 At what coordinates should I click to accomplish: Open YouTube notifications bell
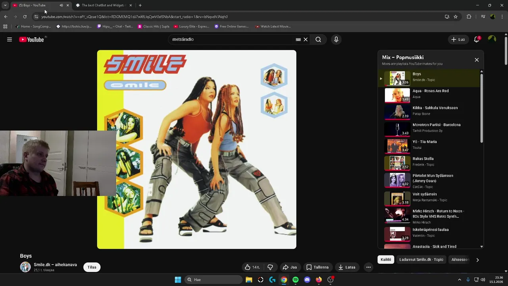(477, 39)
